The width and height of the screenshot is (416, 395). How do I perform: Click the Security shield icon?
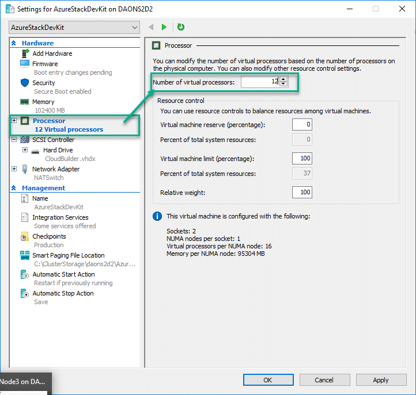[x=25, y=83]
